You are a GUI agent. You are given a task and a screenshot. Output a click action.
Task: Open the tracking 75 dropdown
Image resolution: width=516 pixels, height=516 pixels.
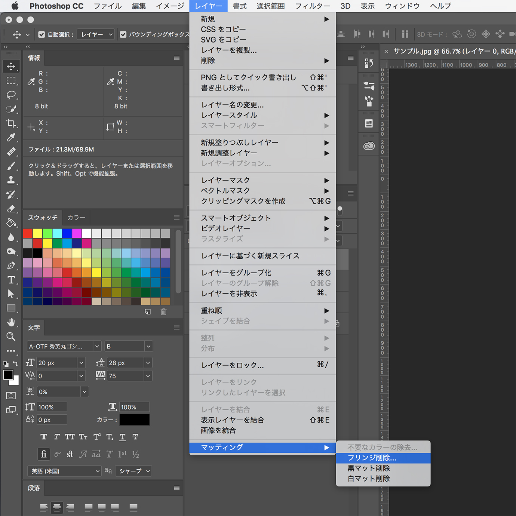pos(148,376)
